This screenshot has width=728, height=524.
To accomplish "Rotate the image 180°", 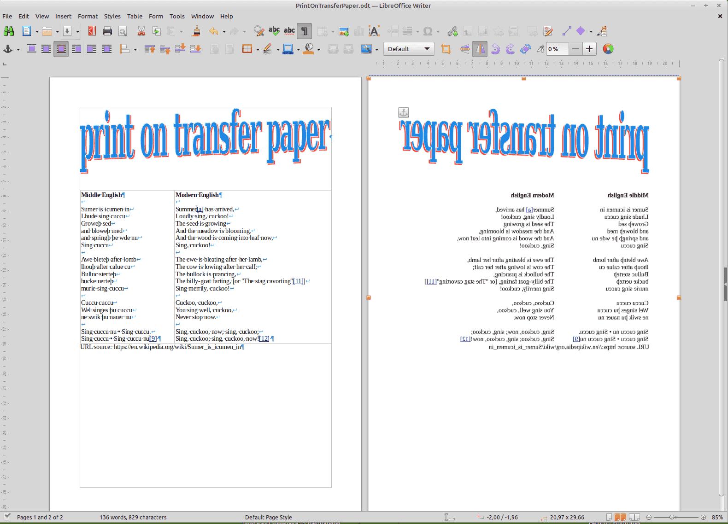I will coord(526,49).
